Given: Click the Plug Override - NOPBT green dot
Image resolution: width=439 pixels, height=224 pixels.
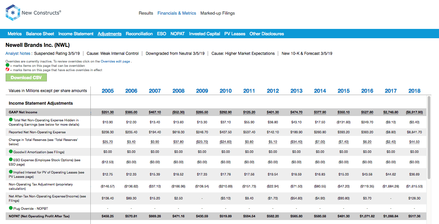Looking at the screenshot, I should pyautogui.click(x=11, y=208).
